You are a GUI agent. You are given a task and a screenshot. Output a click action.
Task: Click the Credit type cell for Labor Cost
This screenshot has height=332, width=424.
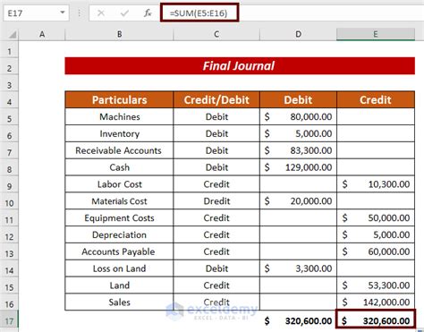coord(216,184)
